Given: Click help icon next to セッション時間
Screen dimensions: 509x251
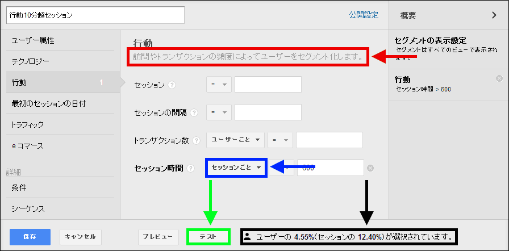Looking at the screenshot, I should pyautogui.click(x=191, y=168).
